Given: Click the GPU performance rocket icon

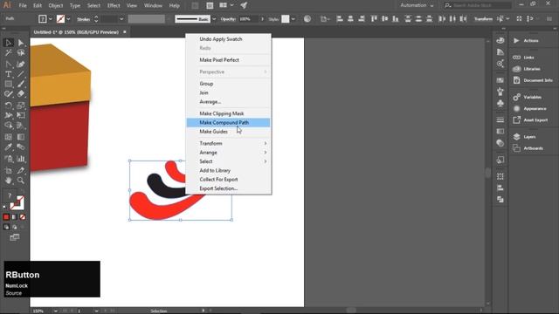Looking at the screenshot, I should (244, 5).
